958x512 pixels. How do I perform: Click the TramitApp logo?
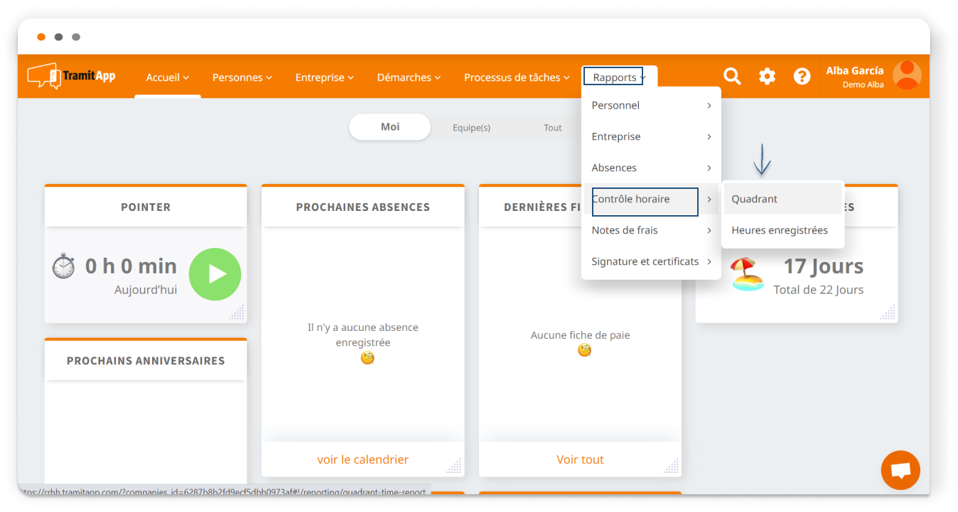[71, 77]
